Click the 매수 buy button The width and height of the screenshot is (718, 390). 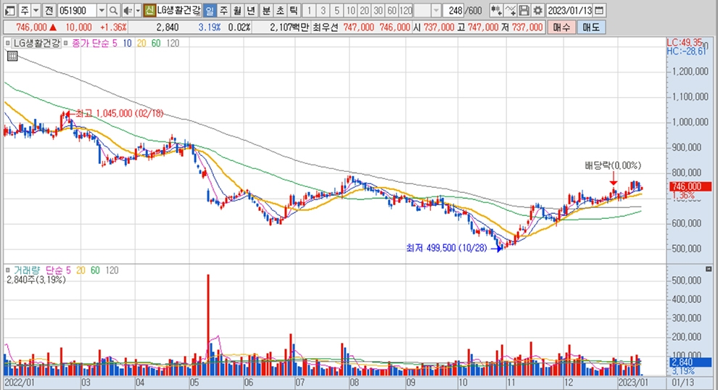[x=561, y=28]
